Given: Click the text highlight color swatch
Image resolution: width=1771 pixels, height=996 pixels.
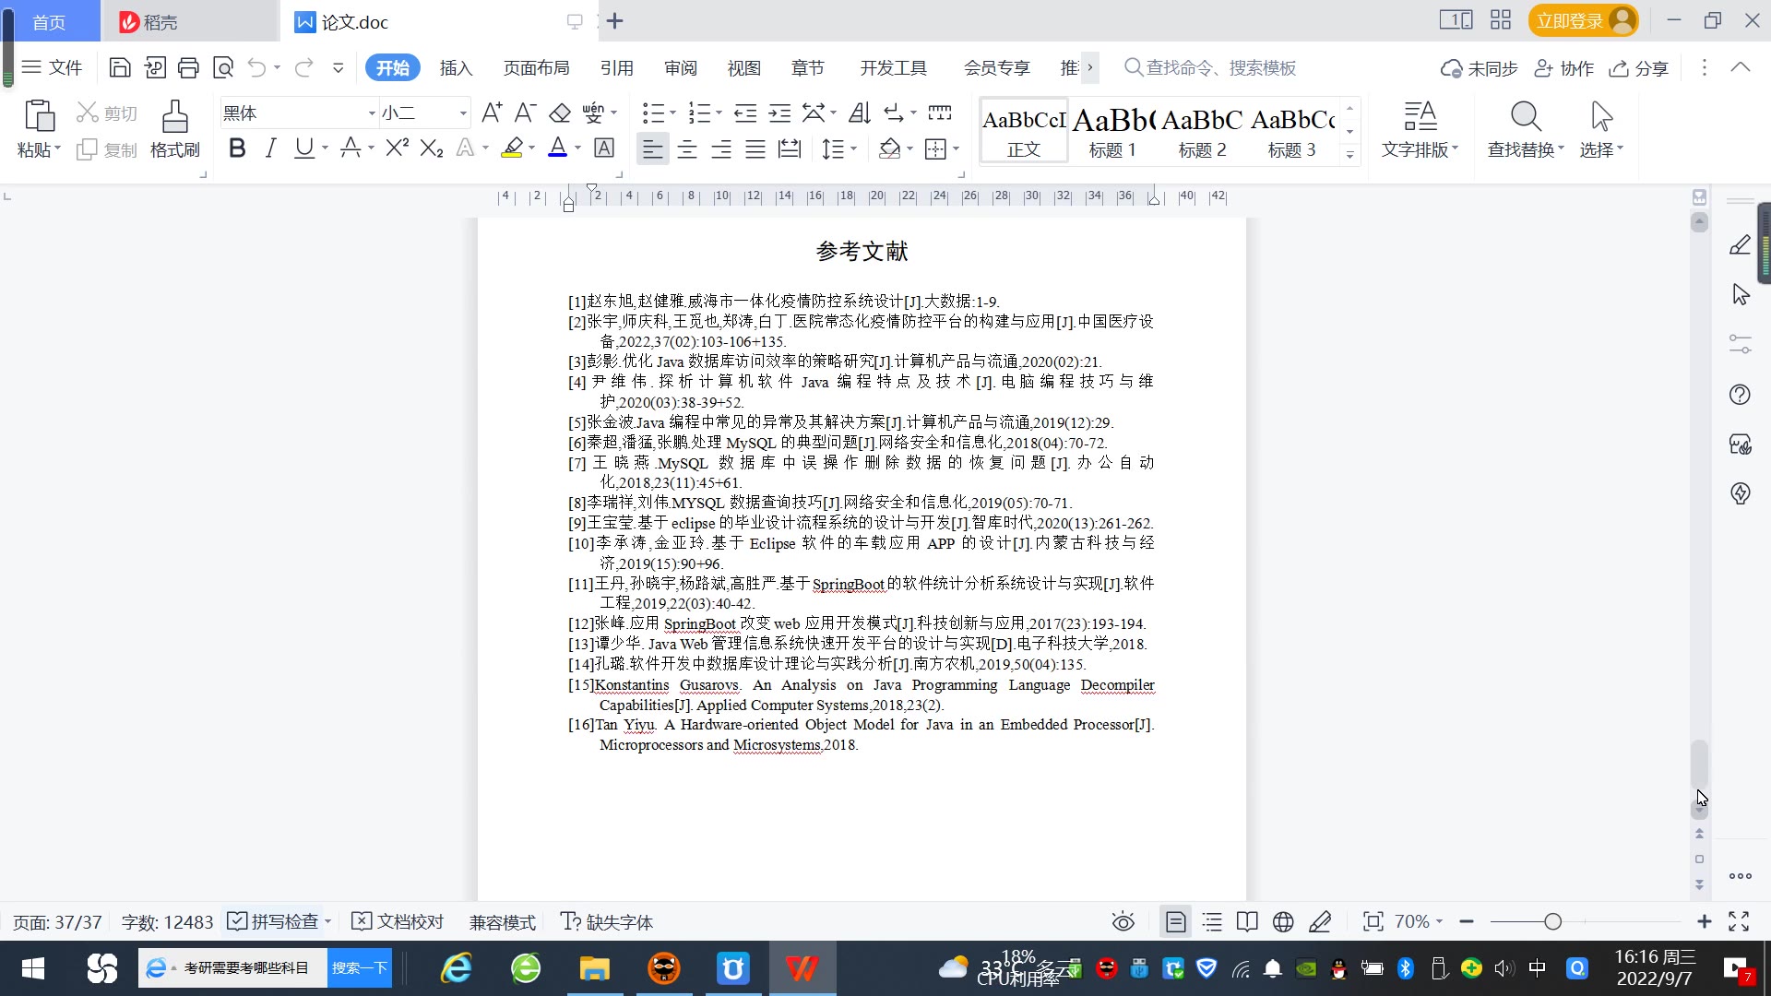Looking at the screenshot, I should (512, 148).
